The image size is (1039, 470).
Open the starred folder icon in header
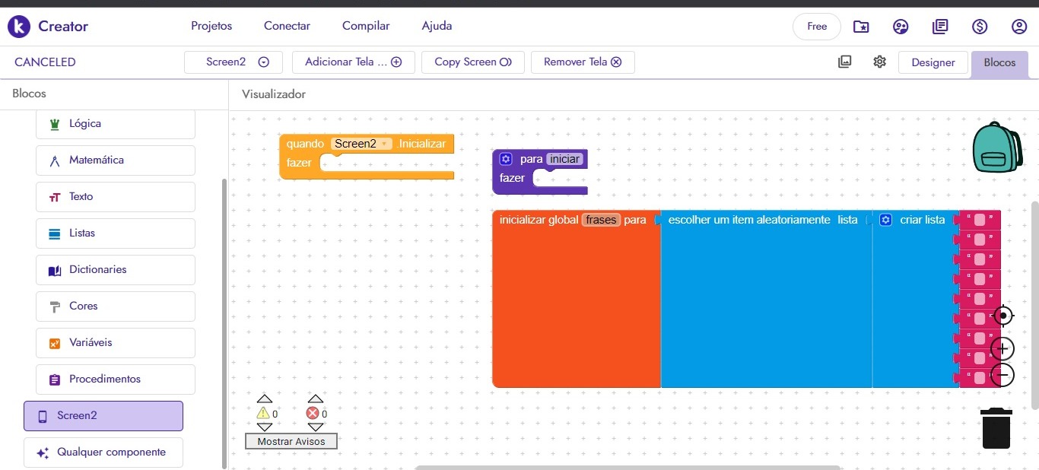pyautogui.click(x=861, y=27)
